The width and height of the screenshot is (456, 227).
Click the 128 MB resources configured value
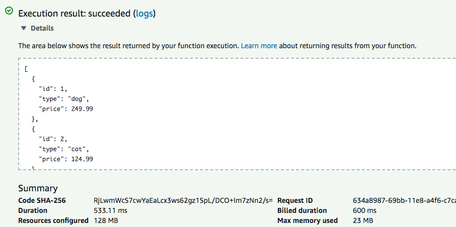pos(106,220)
